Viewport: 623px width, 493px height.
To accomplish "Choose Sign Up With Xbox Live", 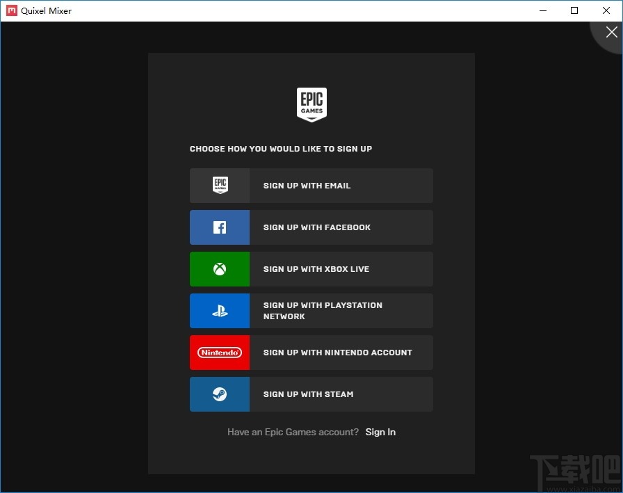I will point(311,269).
